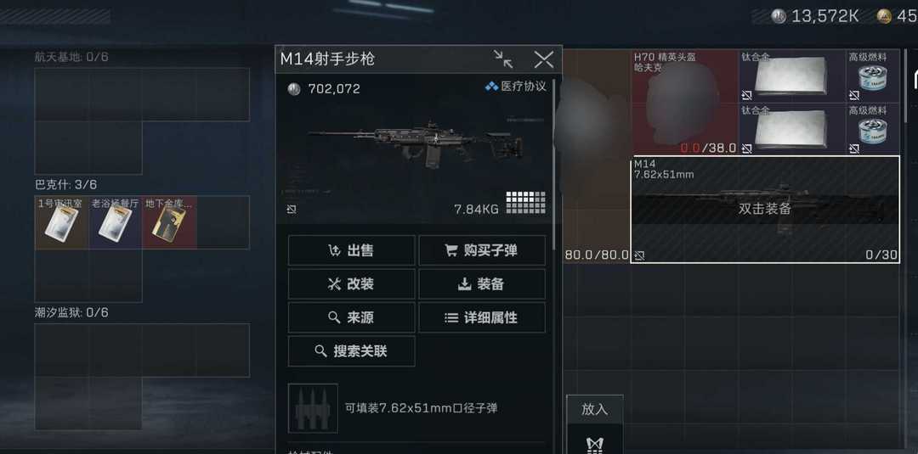Click the 出售 sell button
The height and width of the screenshot is (454, 918).
pyautogui.click(x=351, y=250)
